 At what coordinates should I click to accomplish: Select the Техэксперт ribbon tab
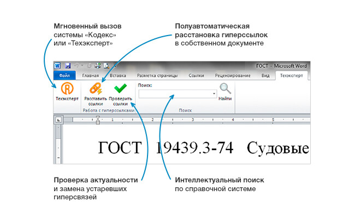(x=292, y=76)
